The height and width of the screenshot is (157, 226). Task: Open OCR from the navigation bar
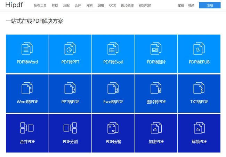(x=112, y=6)
